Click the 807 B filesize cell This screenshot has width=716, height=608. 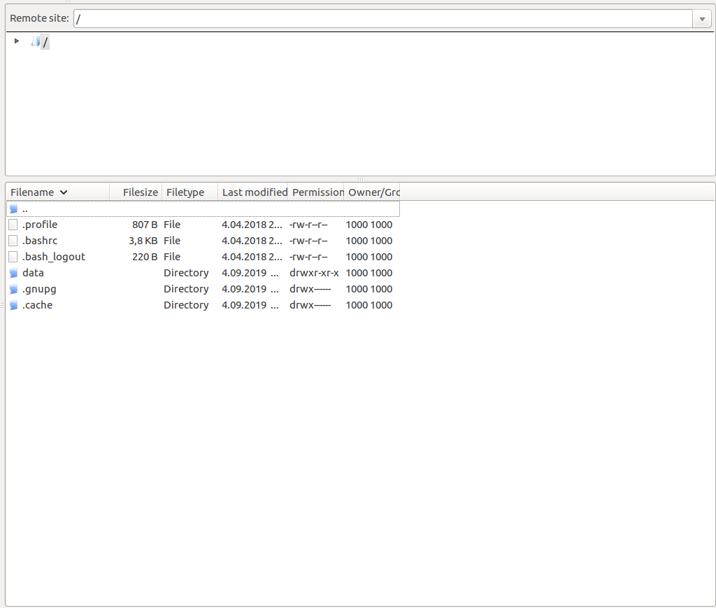coord(145,225)
